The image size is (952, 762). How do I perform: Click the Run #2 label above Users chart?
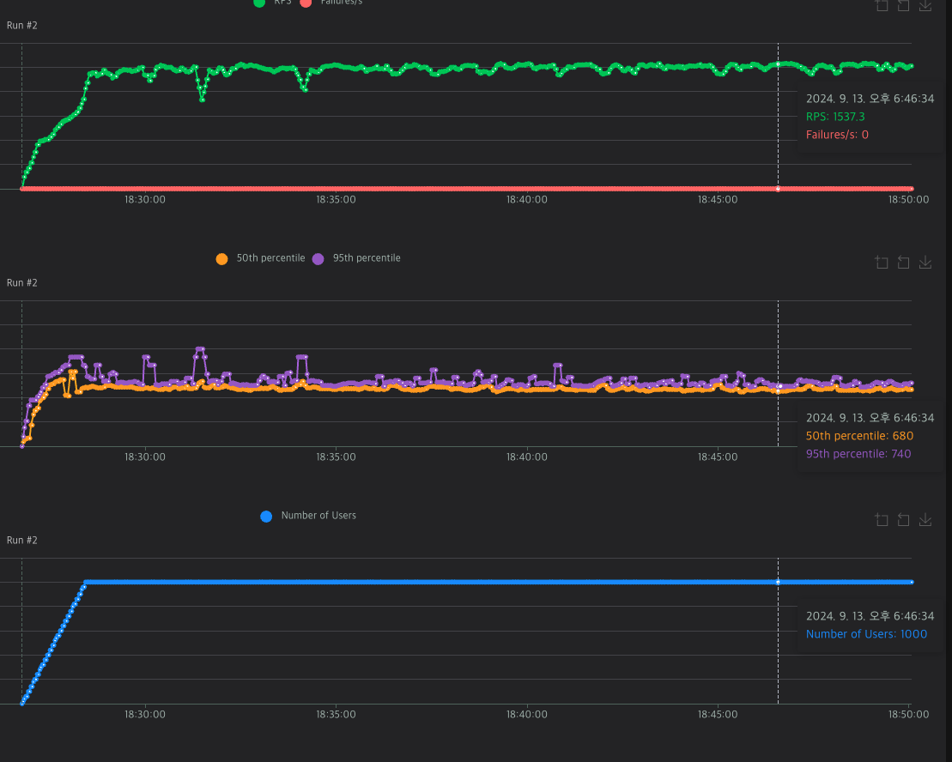21,540
